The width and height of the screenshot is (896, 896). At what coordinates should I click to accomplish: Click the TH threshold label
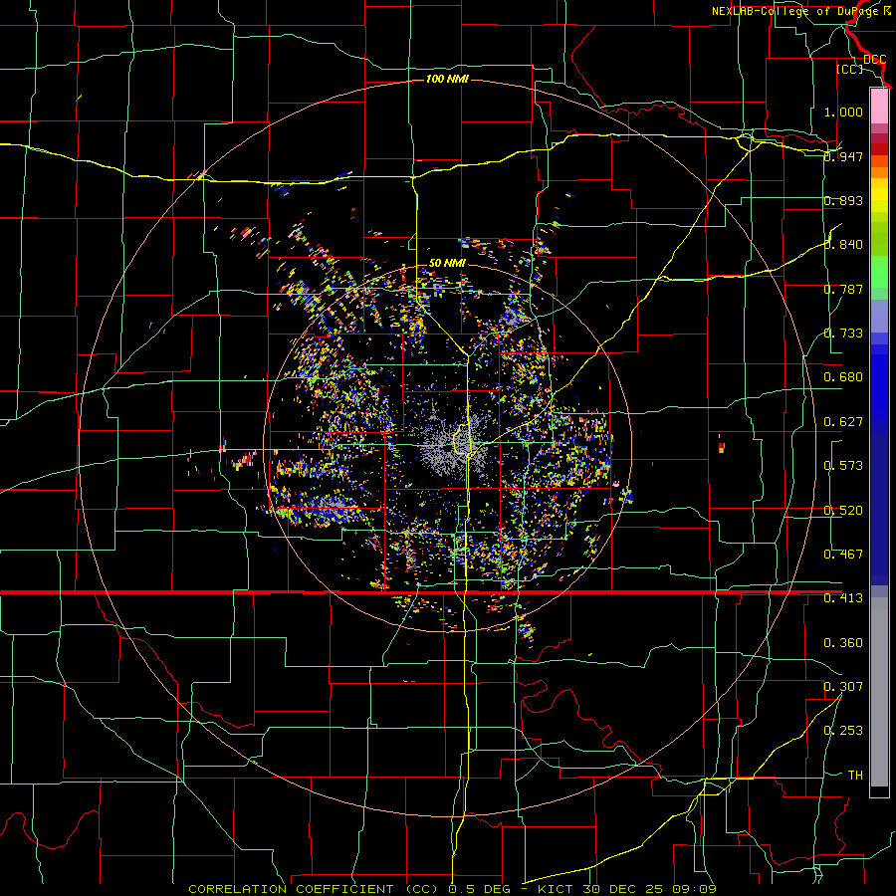tap(855, 776)
